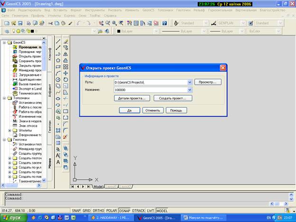Click the Match Properties brush icon
This screenshot has width=296, height=222.
70,23
